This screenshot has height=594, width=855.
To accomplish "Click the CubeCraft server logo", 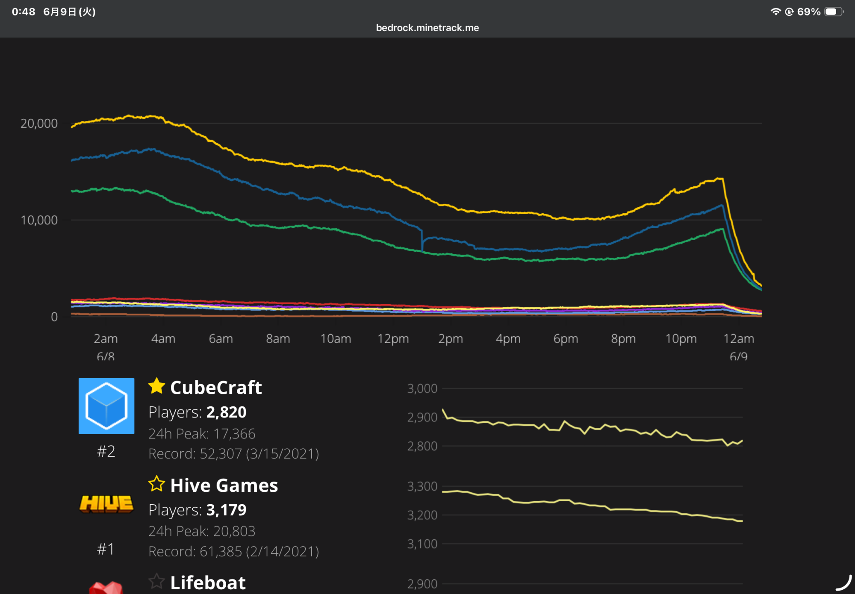I will click(106, 406).
